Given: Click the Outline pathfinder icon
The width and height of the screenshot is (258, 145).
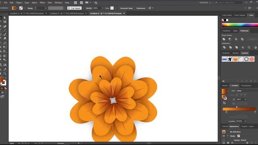Looking at the screenshot, I should tap(249, 48).
